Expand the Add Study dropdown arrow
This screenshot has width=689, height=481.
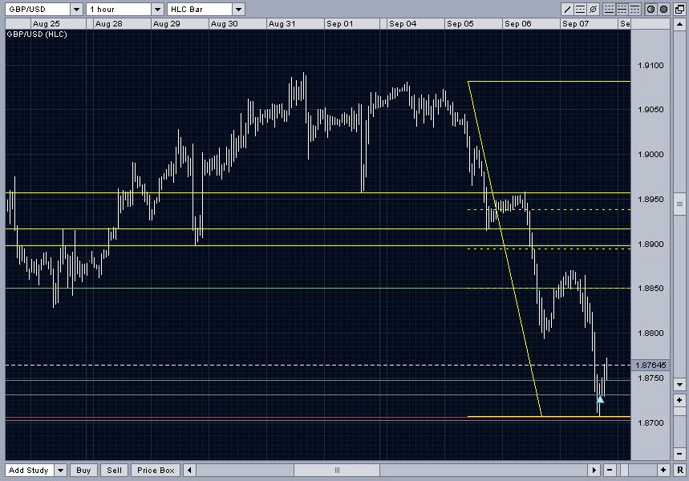(x=61, y=471)
